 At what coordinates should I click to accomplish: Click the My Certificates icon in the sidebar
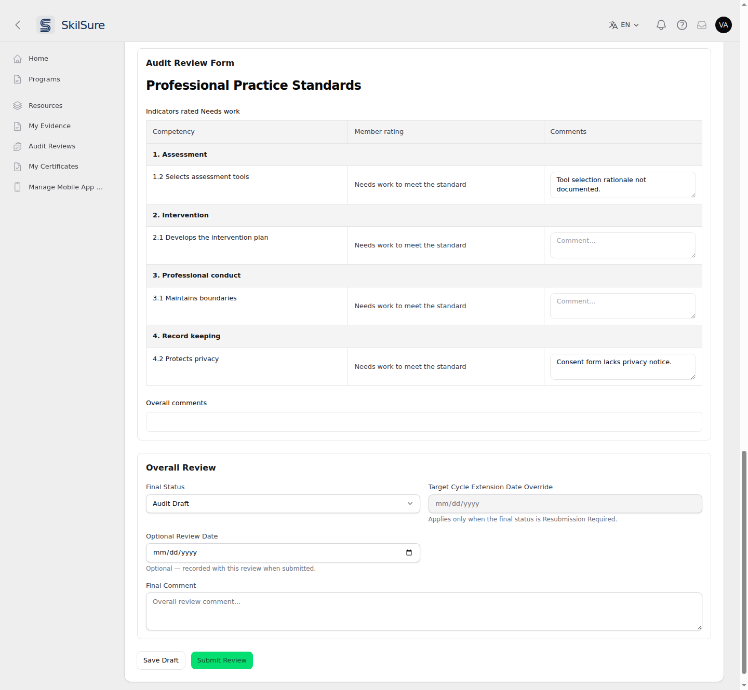pyautogui.click(x=18, y=167)
